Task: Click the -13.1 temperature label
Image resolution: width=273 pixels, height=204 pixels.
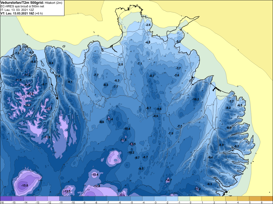Action: click(x=49, y=109)
